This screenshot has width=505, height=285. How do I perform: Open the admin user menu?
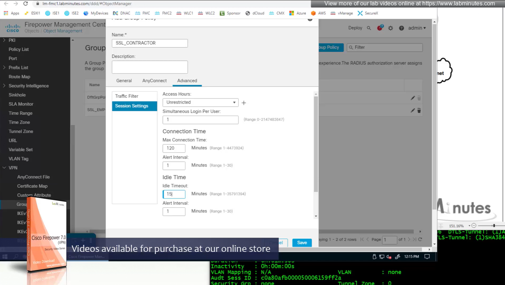(x=417, y=28)
